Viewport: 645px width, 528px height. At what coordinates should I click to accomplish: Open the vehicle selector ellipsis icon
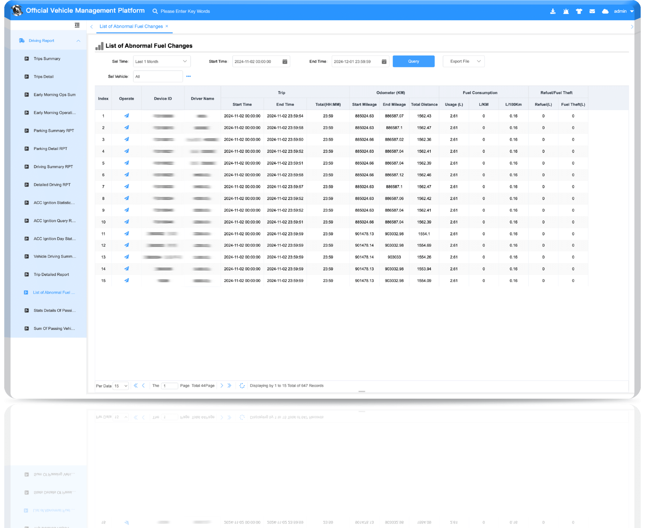(188, 76)
